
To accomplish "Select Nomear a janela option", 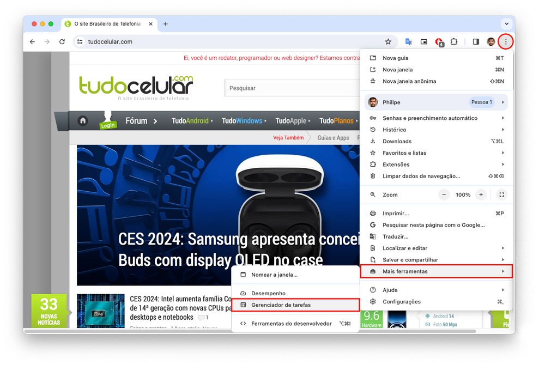I will [x=295, y=275].
